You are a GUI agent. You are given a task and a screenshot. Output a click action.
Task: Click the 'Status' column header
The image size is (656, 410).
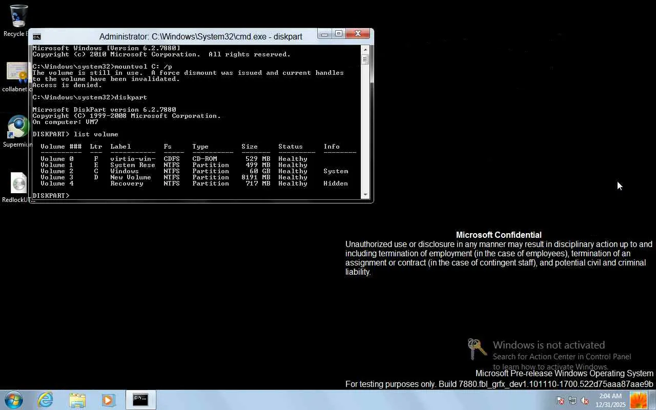point(291,147)
